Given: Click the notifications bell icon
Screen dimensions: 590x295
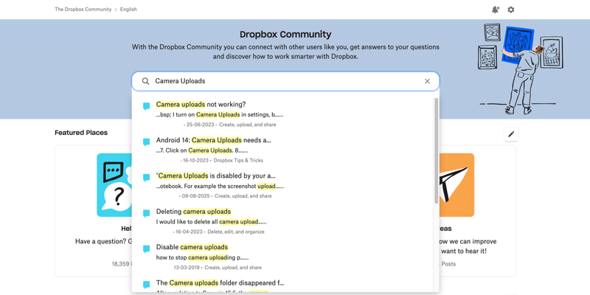Looking at the screenshot, I should click(x=495, y=10).
